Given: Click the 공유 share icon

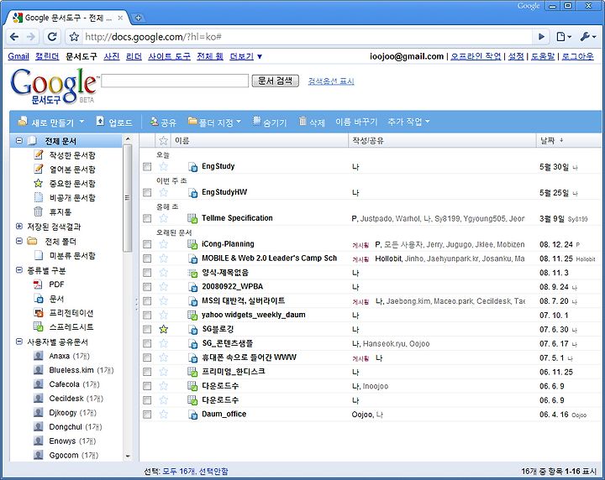Looking at the screenshot, I should 154,122.
